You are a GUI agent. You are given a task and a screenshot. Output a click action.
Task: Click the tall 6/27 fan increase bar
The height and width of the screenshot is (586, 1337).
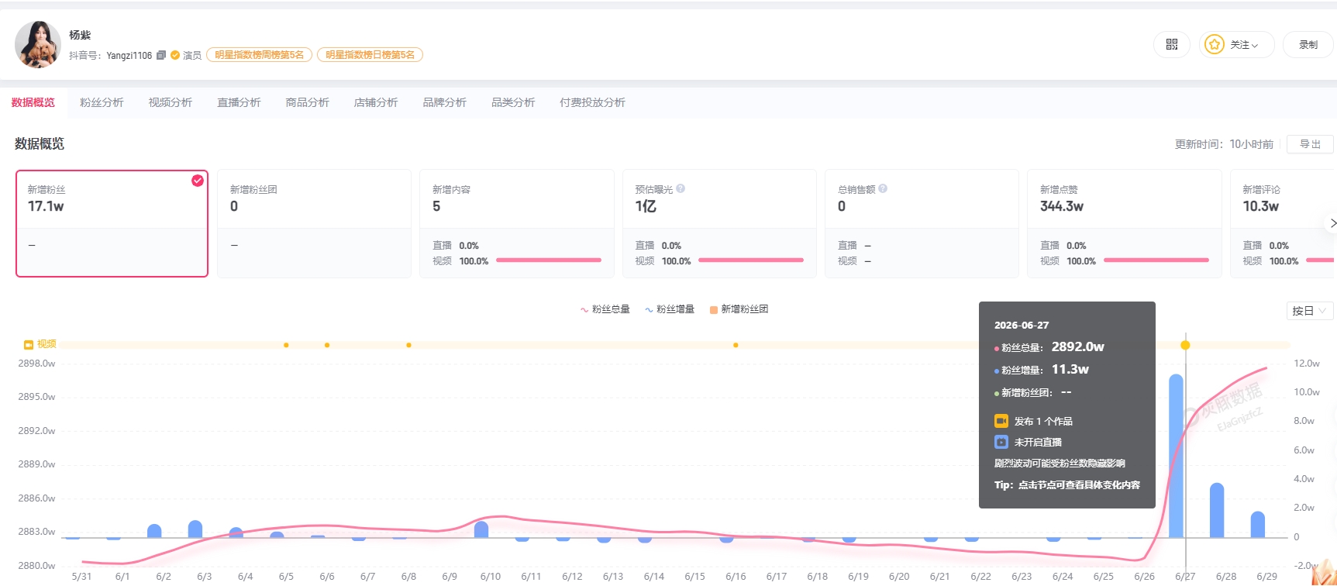click(x=1176, y=456)
